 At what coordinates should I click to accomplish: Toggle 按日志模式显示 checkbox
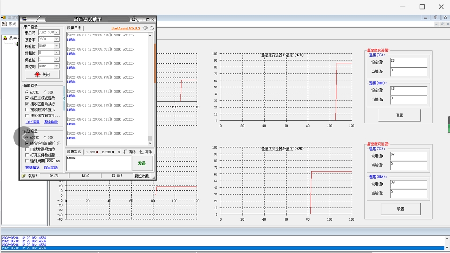(x=27, y=98)
